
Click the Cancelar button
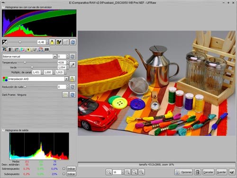tap(208, 172)
